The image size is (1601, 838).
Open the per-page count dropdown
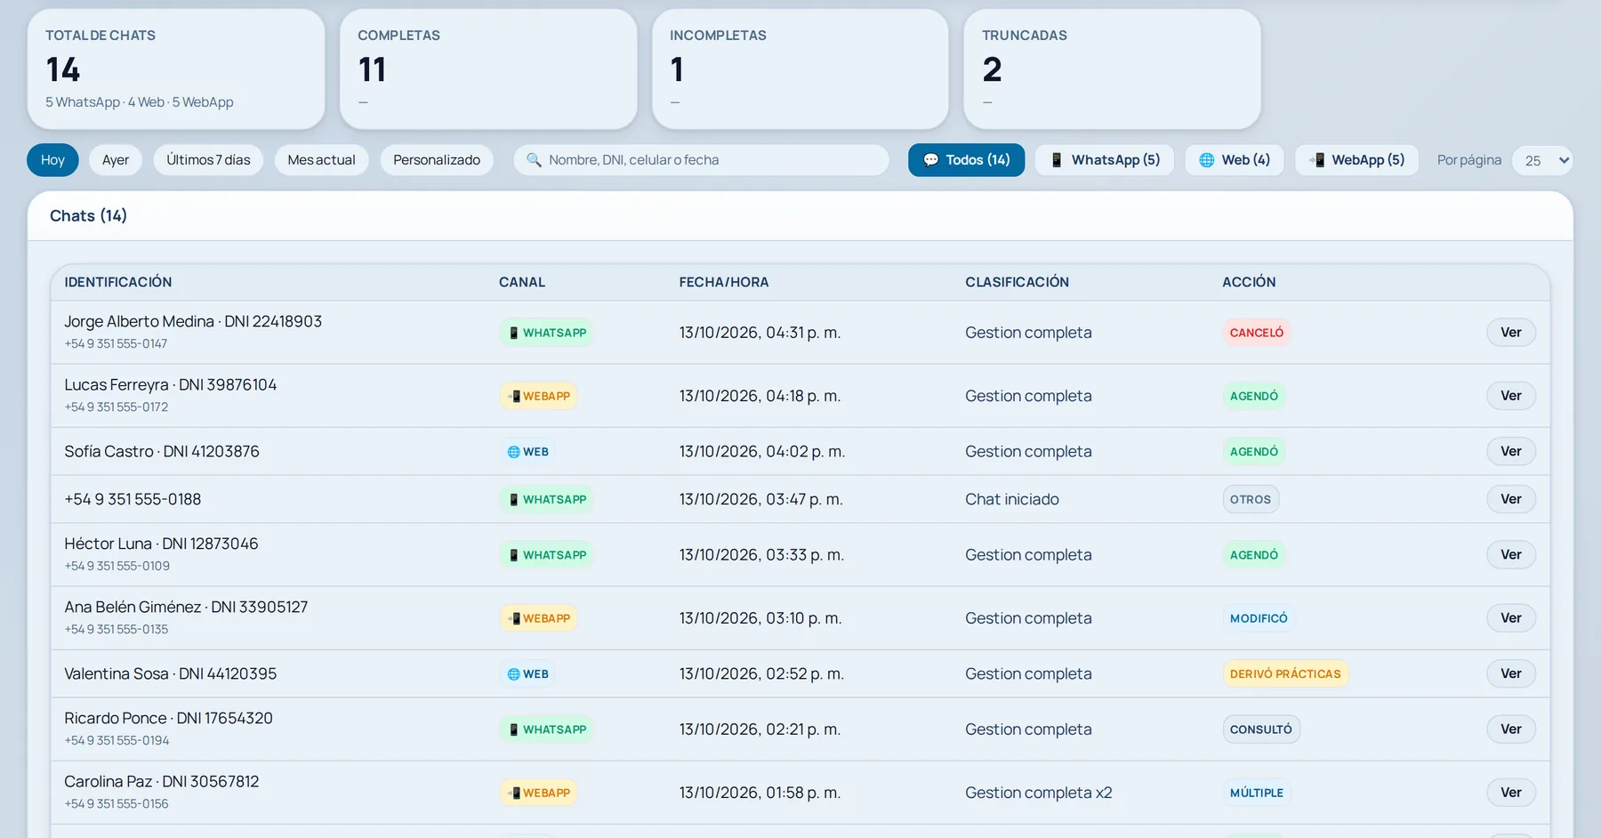click(1542, 160)
